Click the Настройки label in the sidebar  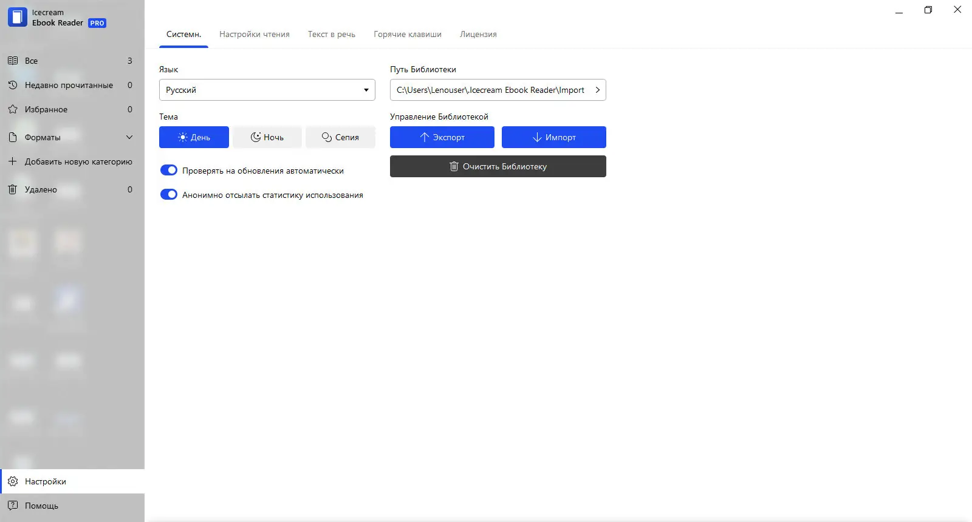coord(46,481)
